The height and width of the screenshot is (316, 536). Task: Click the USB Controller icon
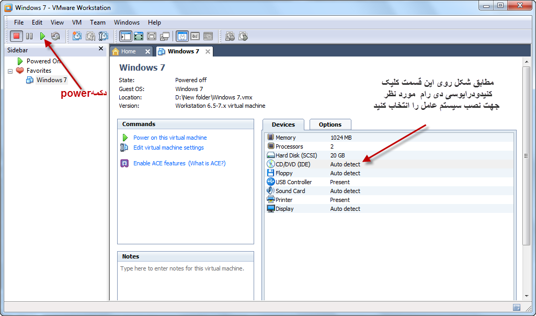click(271, 182)
